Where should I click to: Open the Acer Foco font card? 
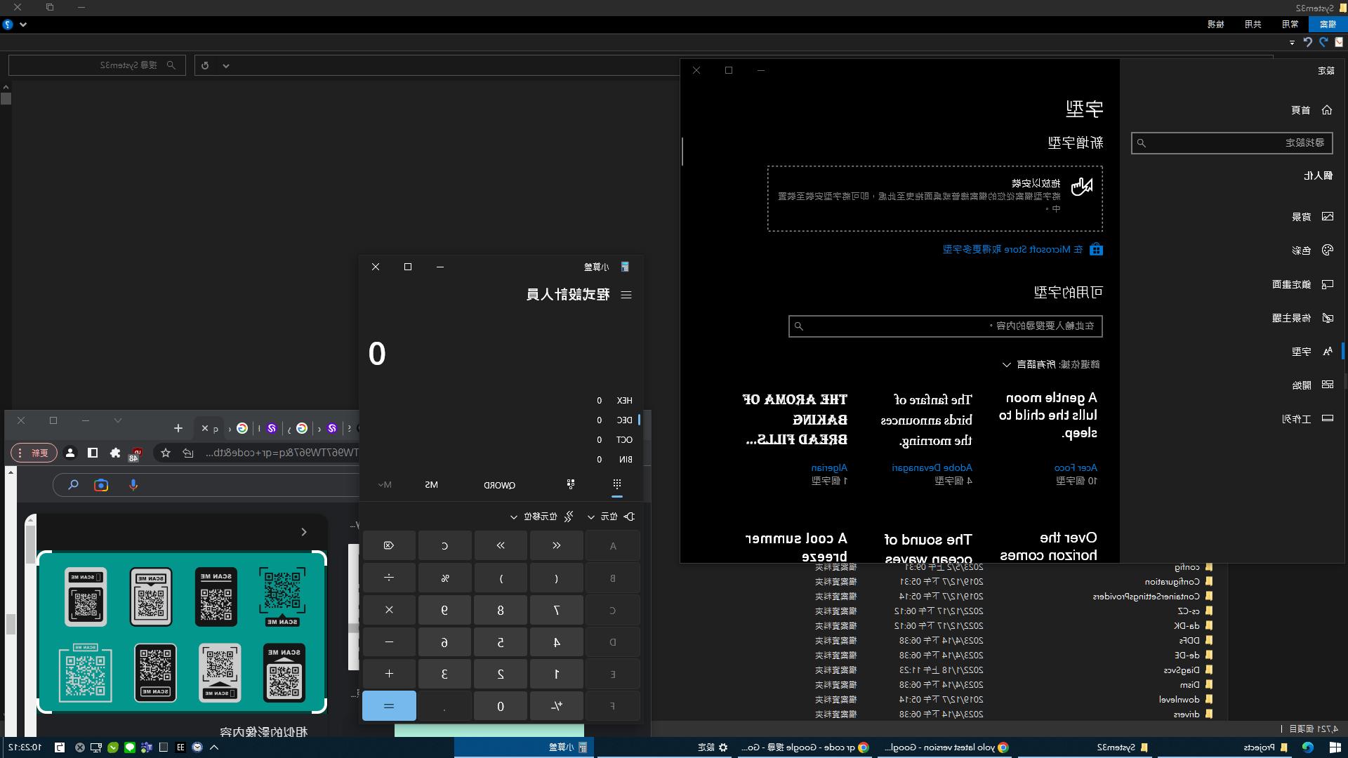tap(1047, 438)
